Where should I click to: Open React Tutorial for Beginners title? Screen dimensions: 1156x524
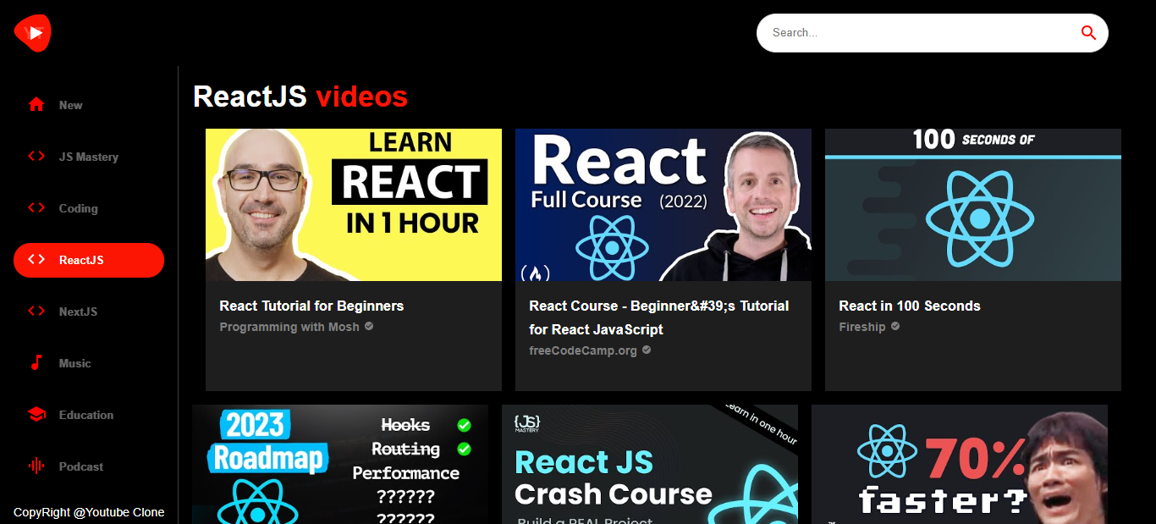[311, 306]
